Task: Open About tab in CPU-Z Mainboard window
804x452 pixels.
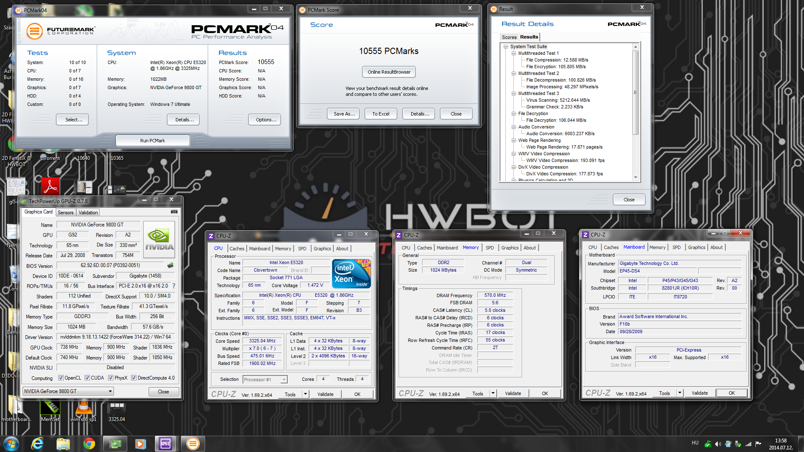Action: coord(716,247)
